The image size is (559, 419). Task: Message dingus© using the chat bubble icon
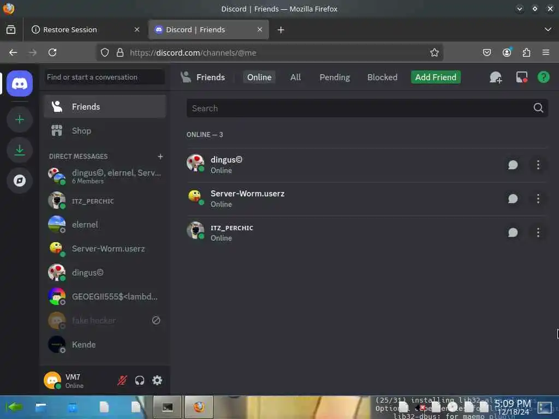513,165
